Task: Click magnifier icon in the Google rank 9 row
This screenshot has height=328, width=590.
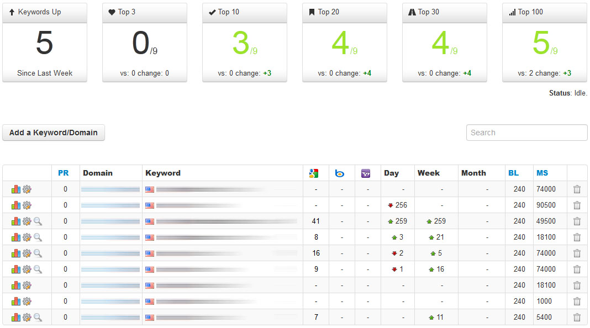Action: point(38,269)
